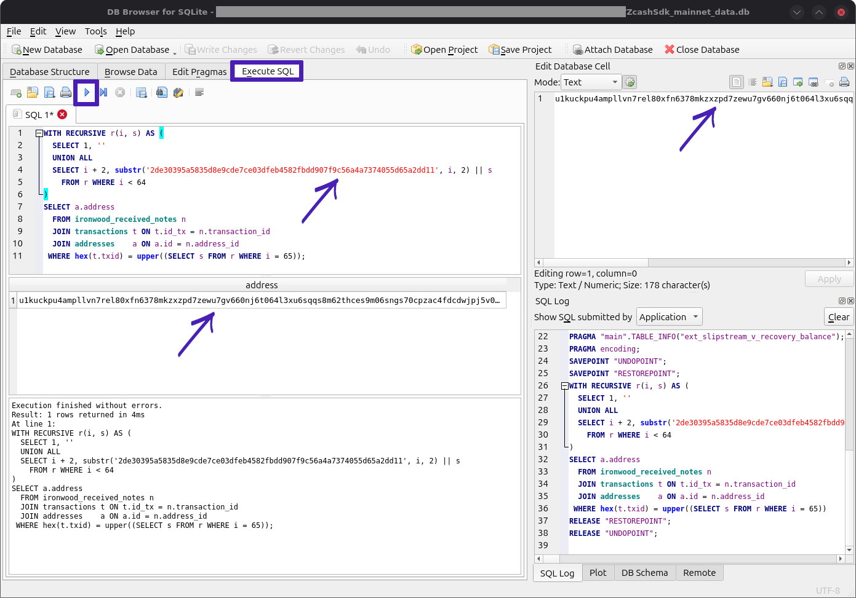Screen dimensions: 856x598
Task: Open an SQL file in the editor
Action: pyautogui.click(x=33, y=92)
